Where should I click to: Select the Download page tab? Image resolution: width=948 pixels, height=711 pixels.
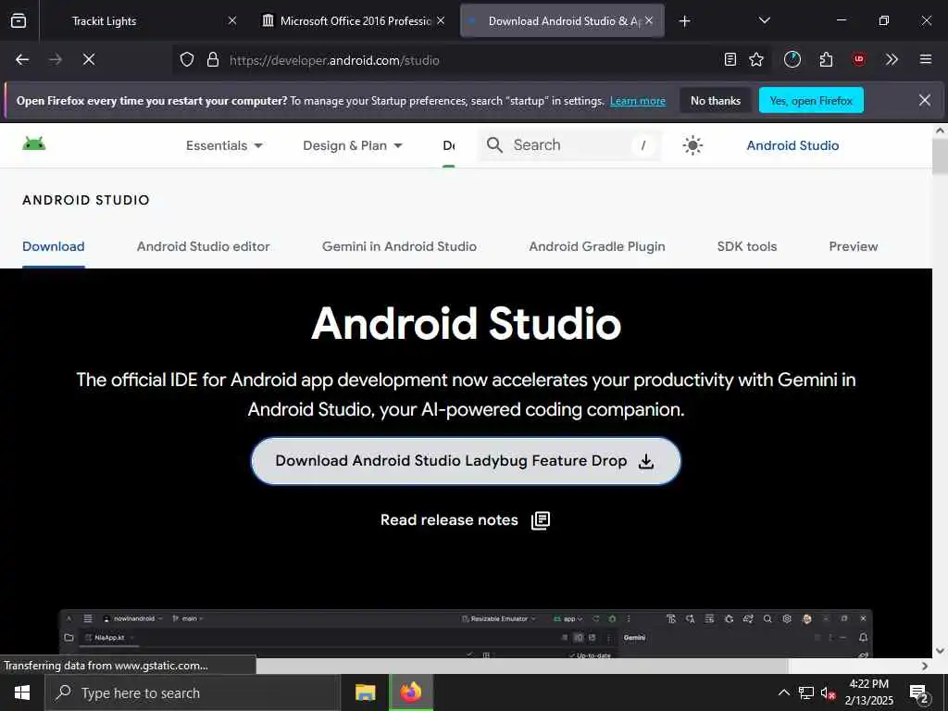point(53,246)
